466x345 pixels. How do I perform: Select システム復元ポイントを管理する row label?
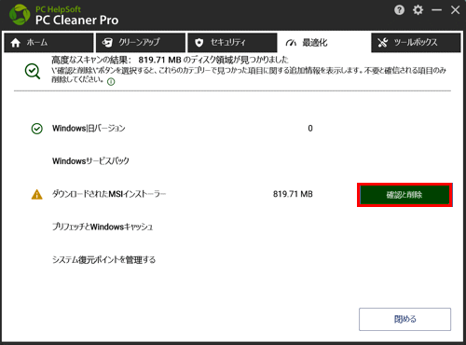click(103, 259)
